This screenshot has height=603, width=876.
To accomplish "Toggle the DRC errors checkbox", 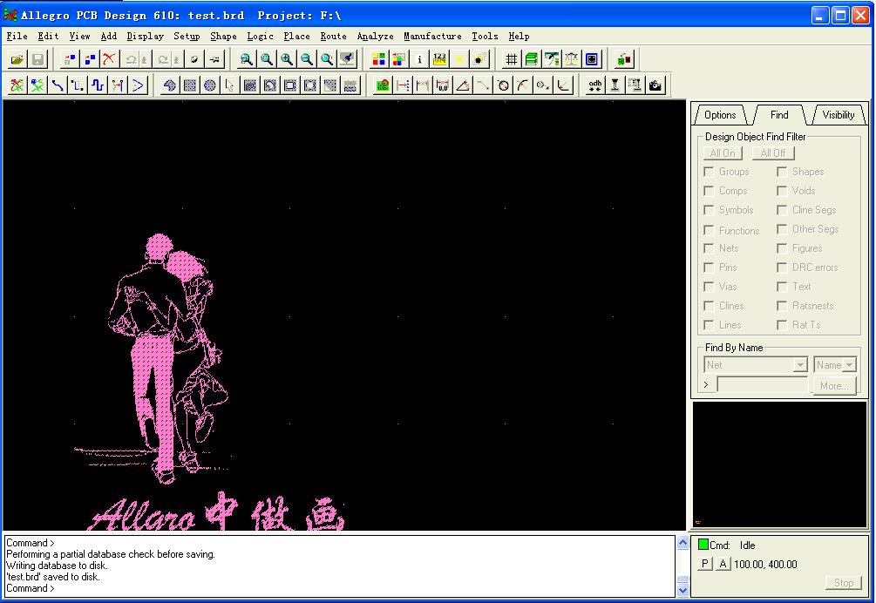I will (x=782, y=268).
